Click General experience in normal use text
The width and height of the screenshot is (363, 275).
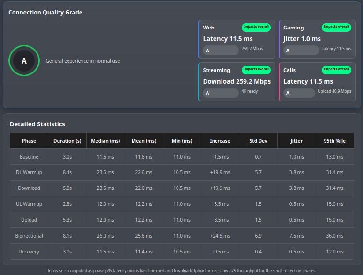coord(82,61)
